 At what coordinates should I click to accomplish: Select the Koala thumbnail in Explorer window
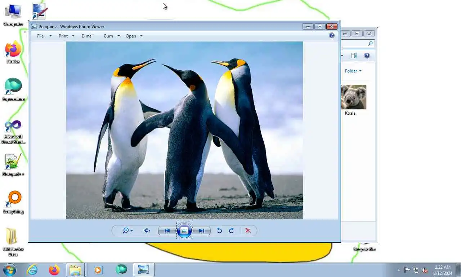(x=353, y=97)
